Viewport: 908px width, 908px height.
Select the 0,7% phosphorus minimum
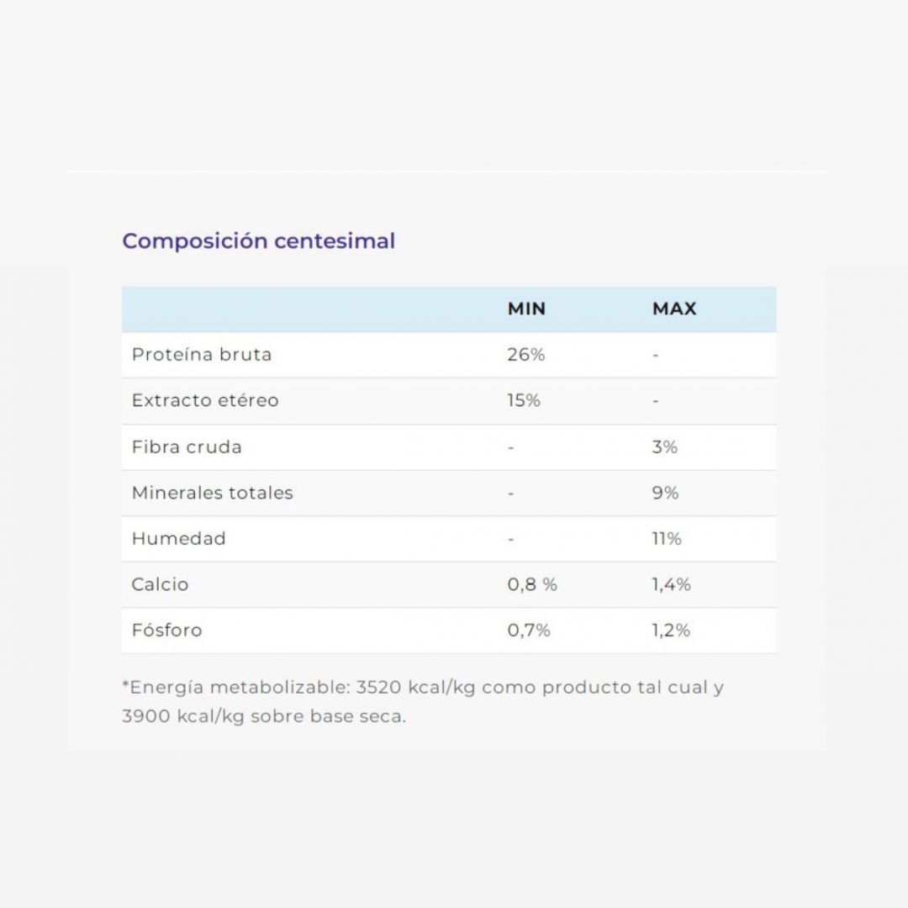(x=529, y=631)
